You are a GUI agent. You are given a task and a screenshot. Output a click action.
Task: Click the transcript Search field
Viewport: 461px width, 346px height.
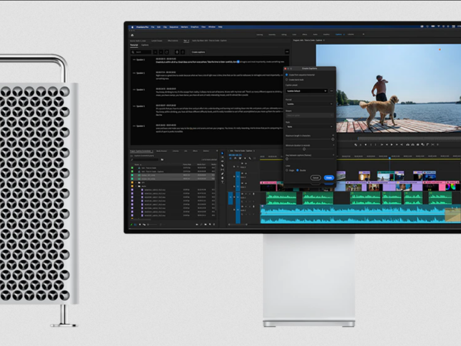[x=141, y=52]
